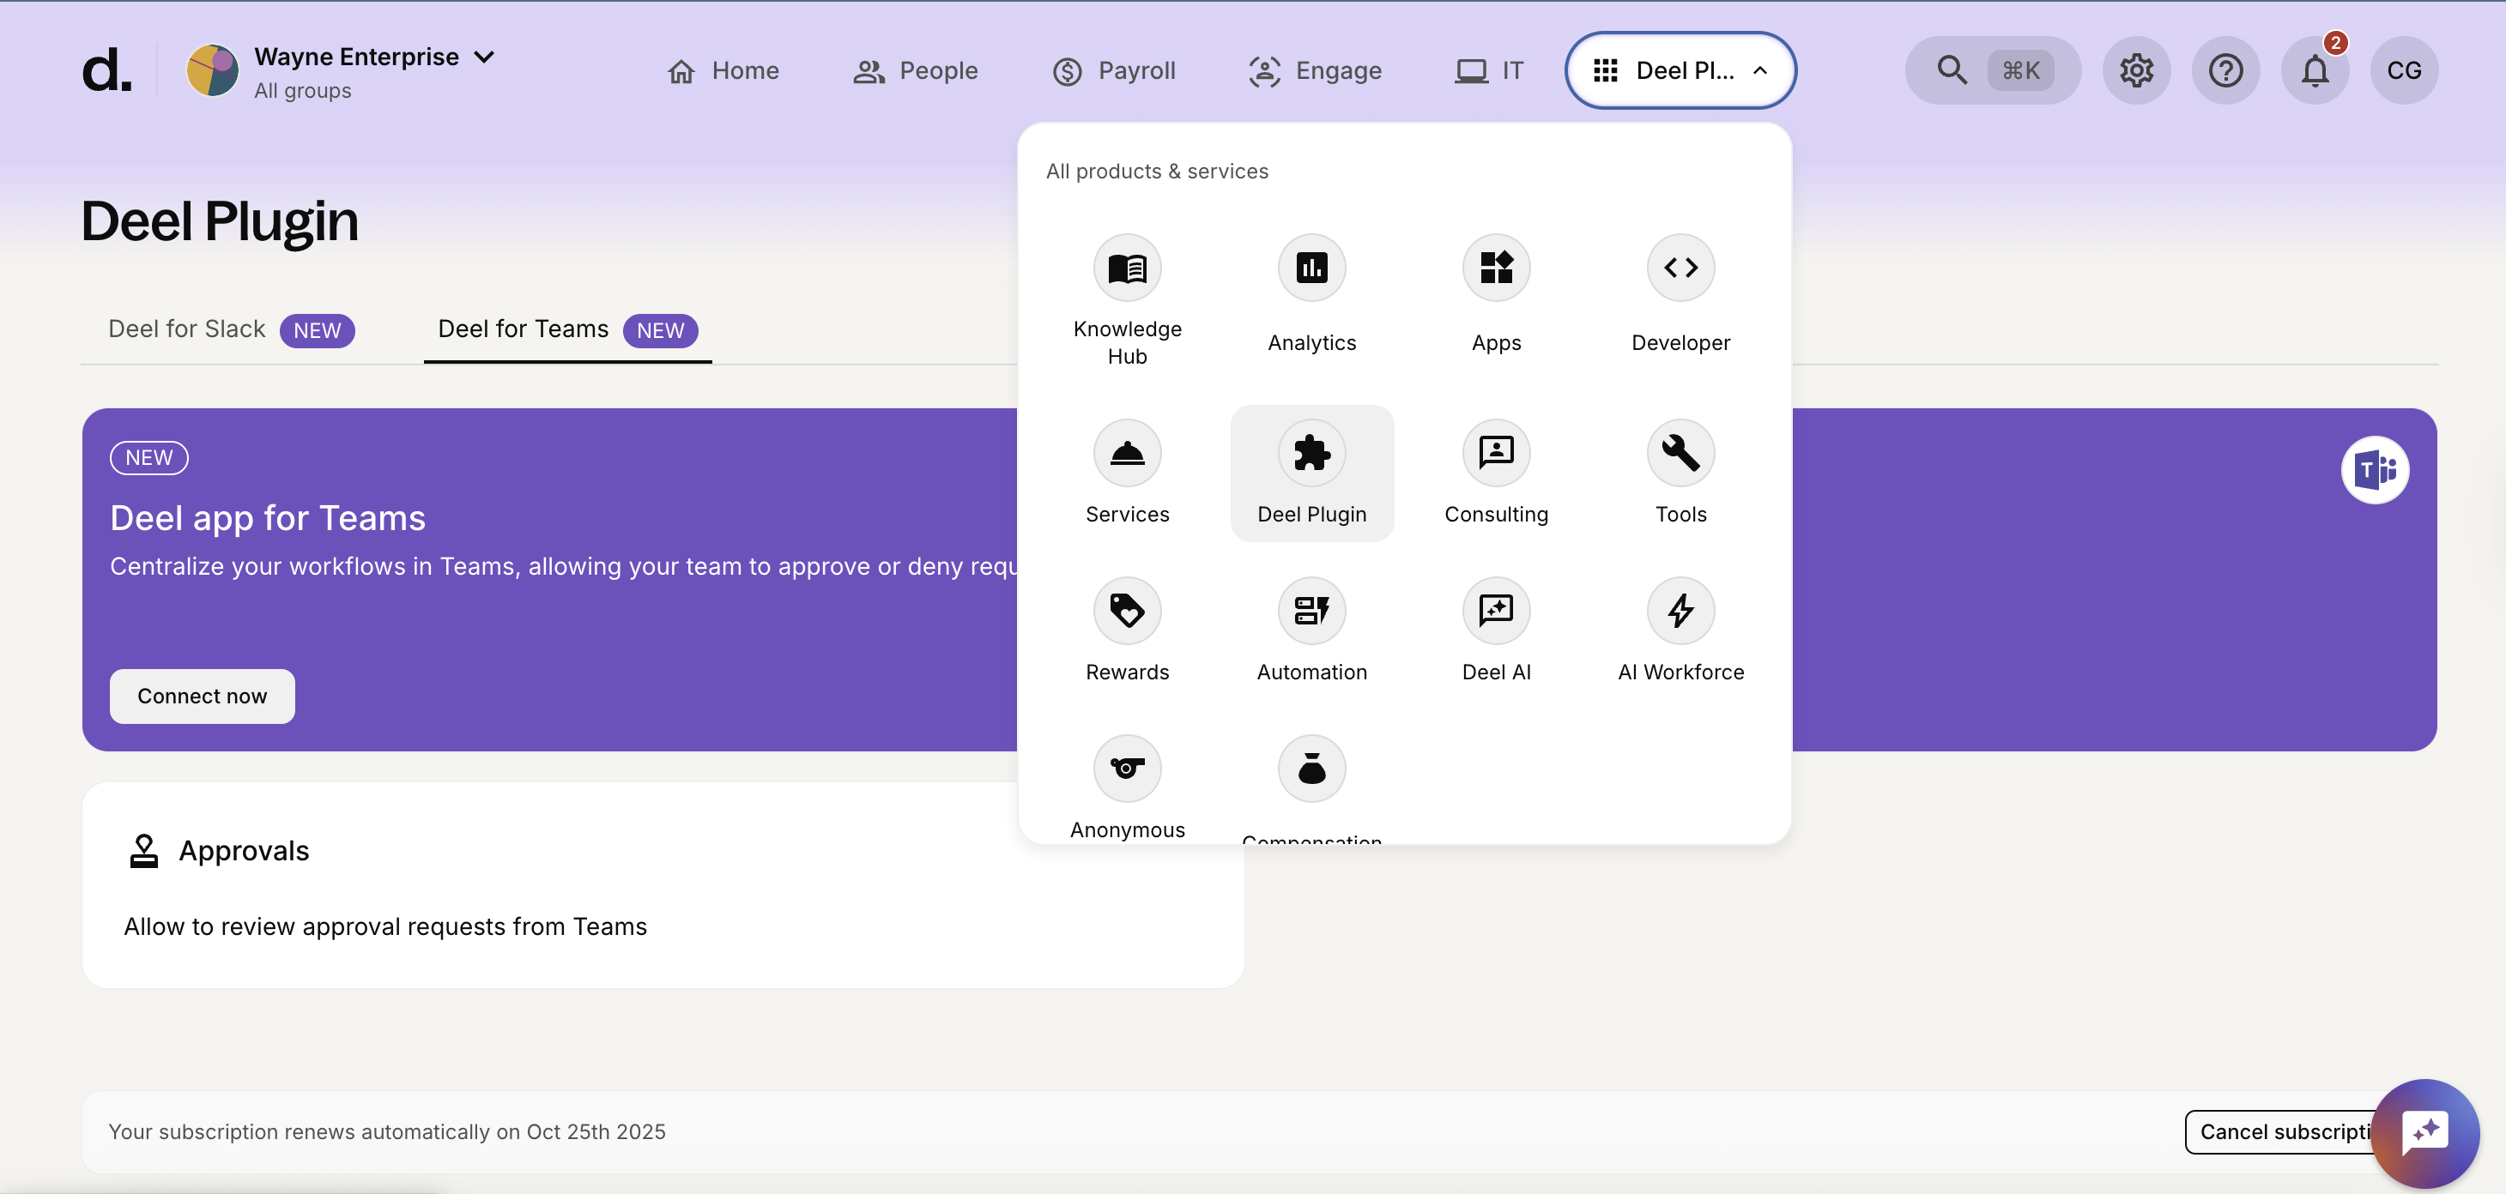Click the search bar with ⌘K shortcut
Screen dimensions: 2506x1194
[x=1990, y=71]
